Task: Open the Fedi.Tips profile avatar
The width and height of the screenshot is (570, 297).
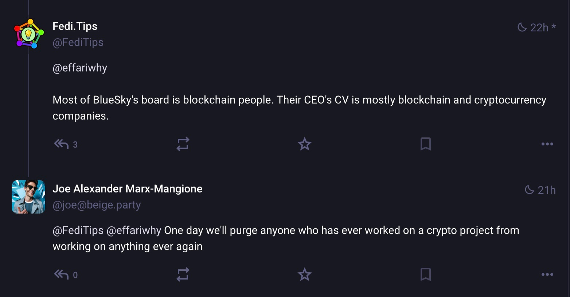Action: click(29, 34)
